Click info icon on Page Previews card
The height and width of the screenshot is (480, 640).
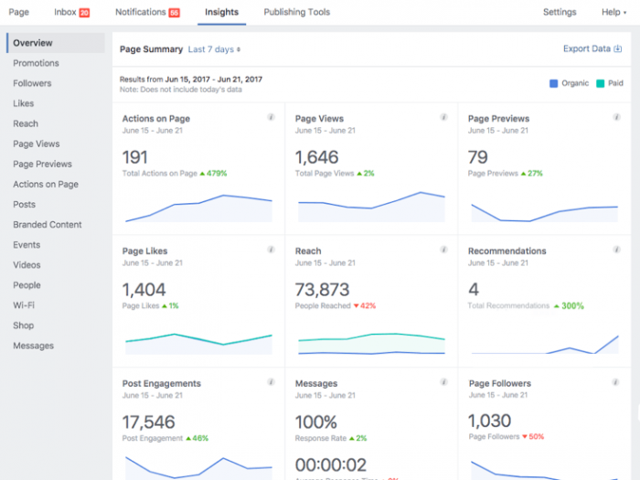616,117
